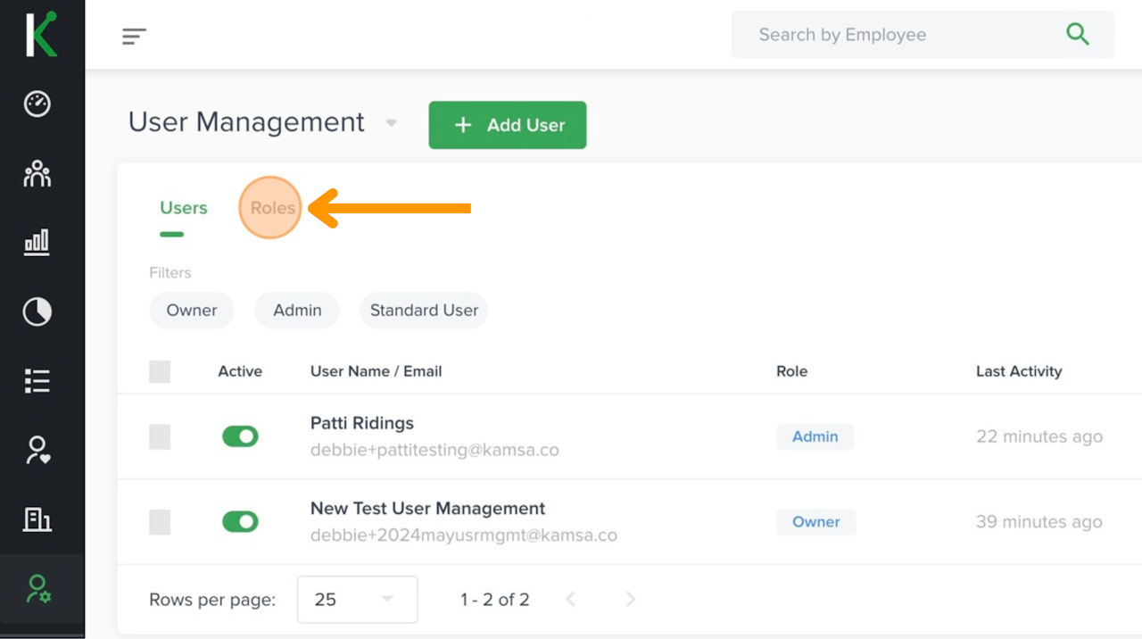Open the bar chart icon in sidebar
Viewport: 1142px width, 639px height.
[x=37, y=242]
